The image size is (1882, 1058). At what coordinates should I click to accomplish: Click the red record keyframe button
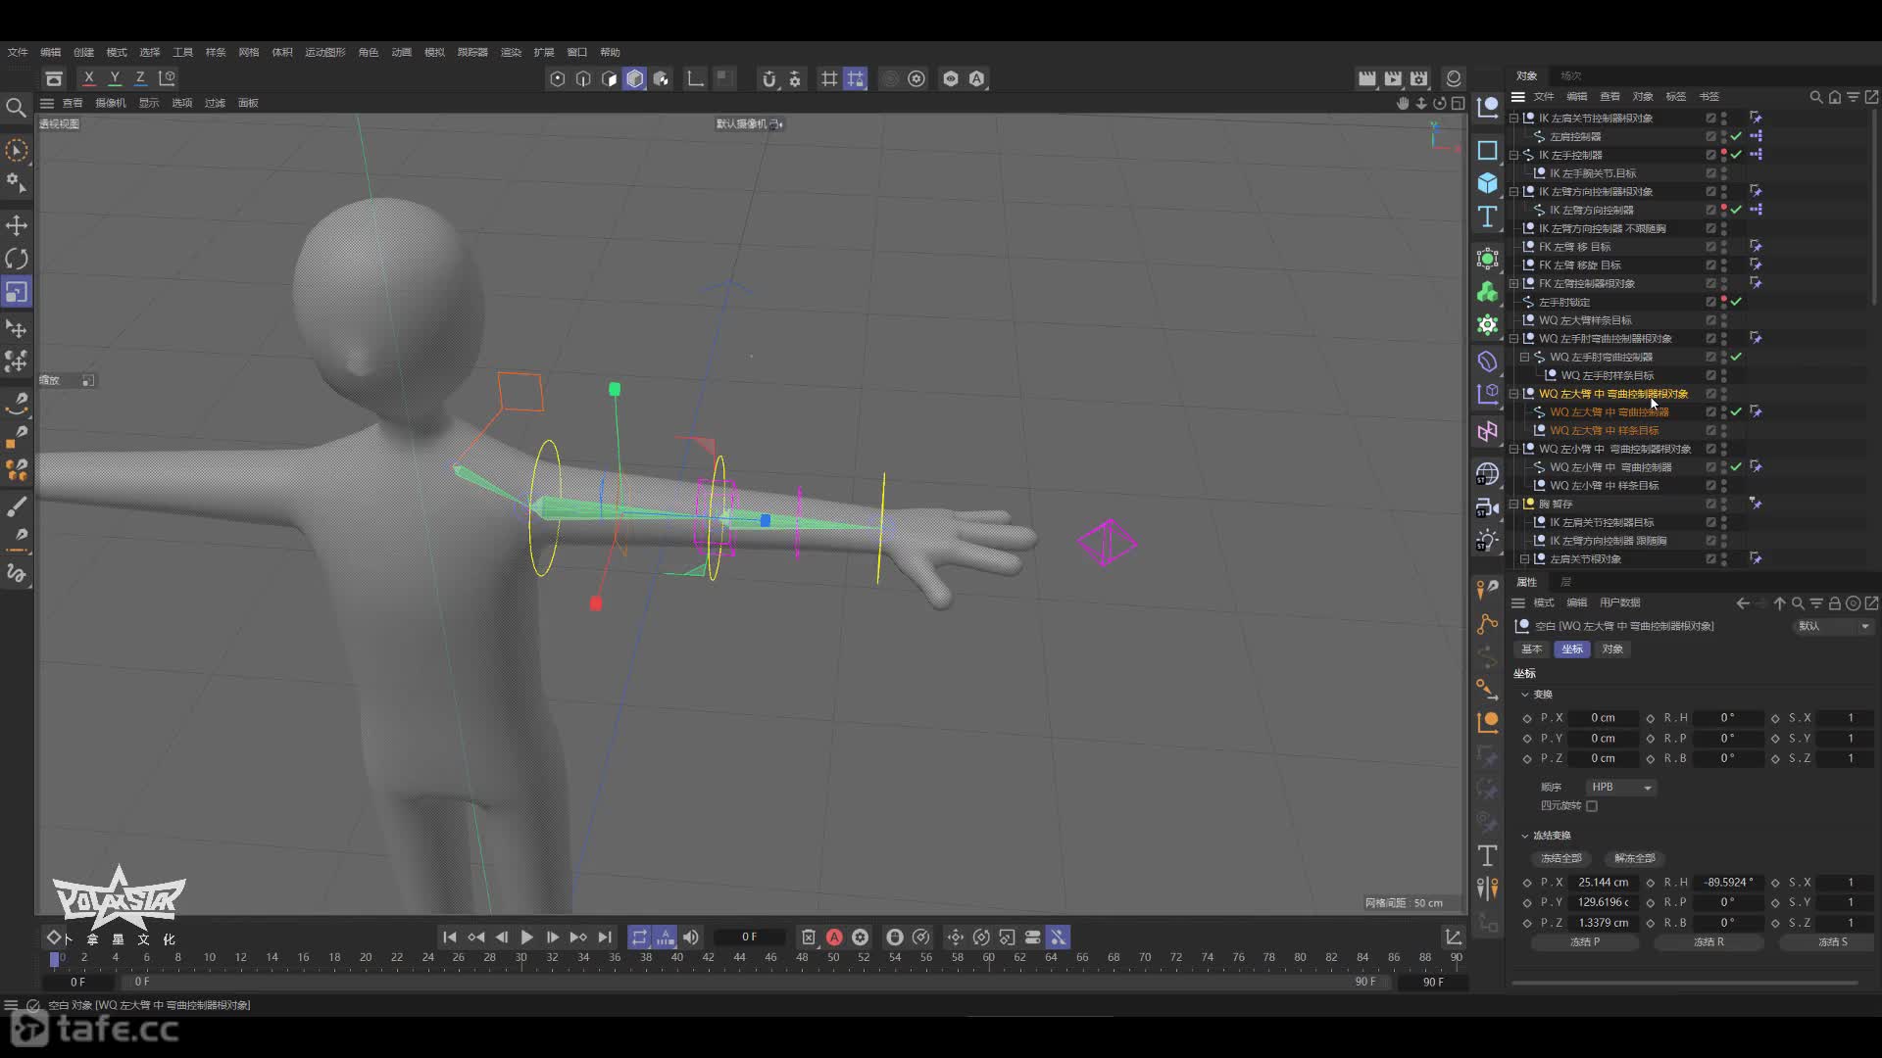[834, 938]
